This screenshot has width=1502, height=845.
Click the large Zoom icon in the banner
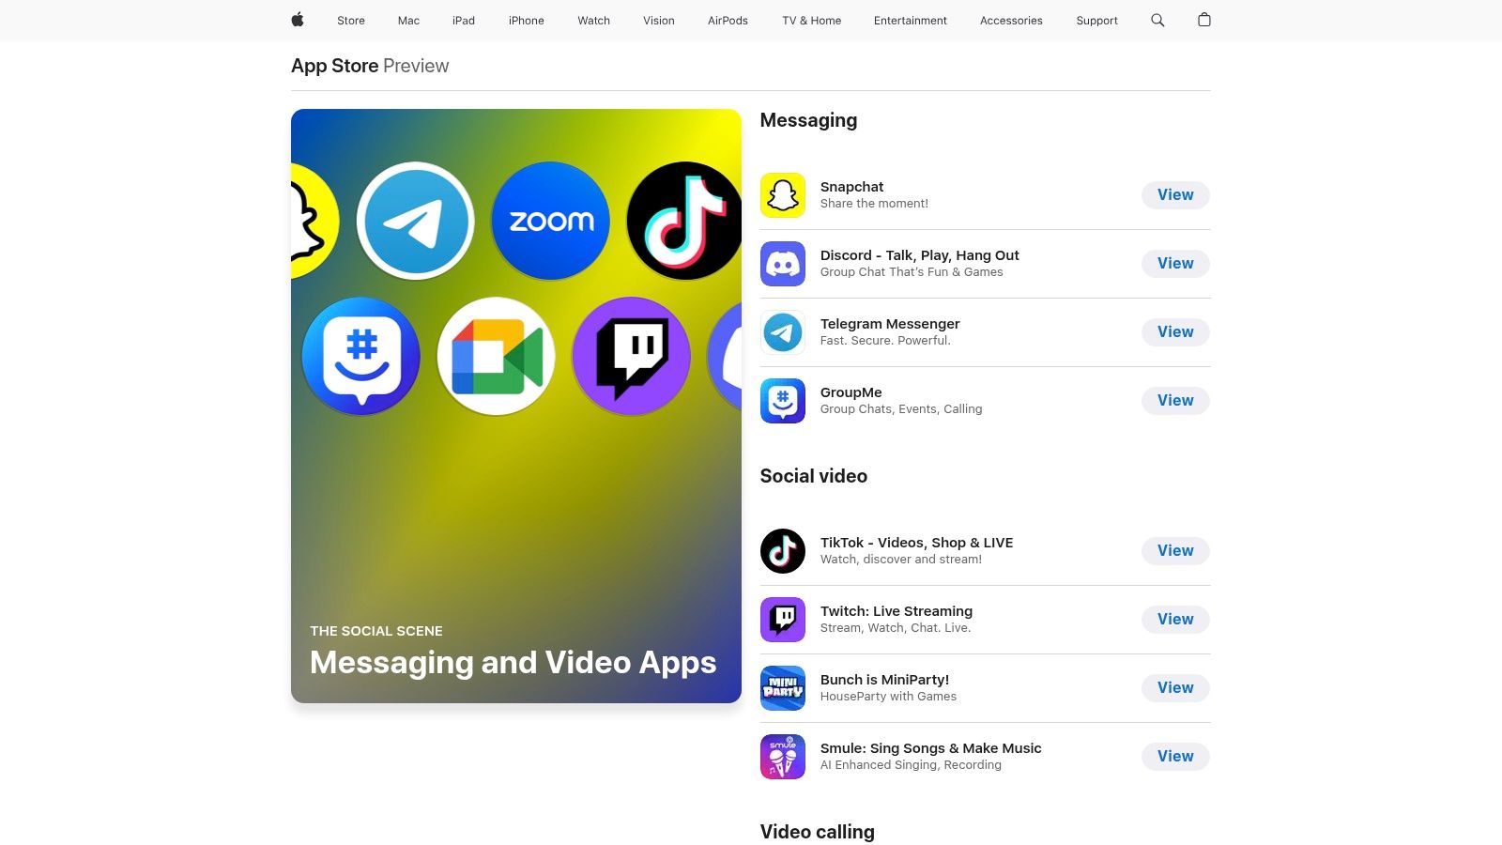[551, 221]
